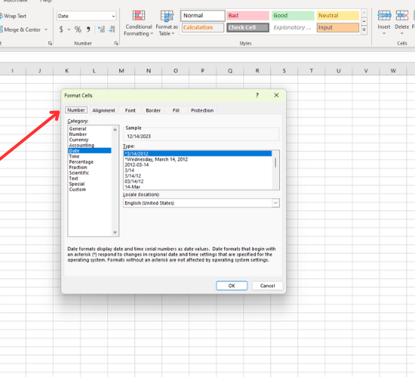This screenshot has height=377, width=415.
Task: Switch to the Font tab
Action: click(x=130, y=110)
